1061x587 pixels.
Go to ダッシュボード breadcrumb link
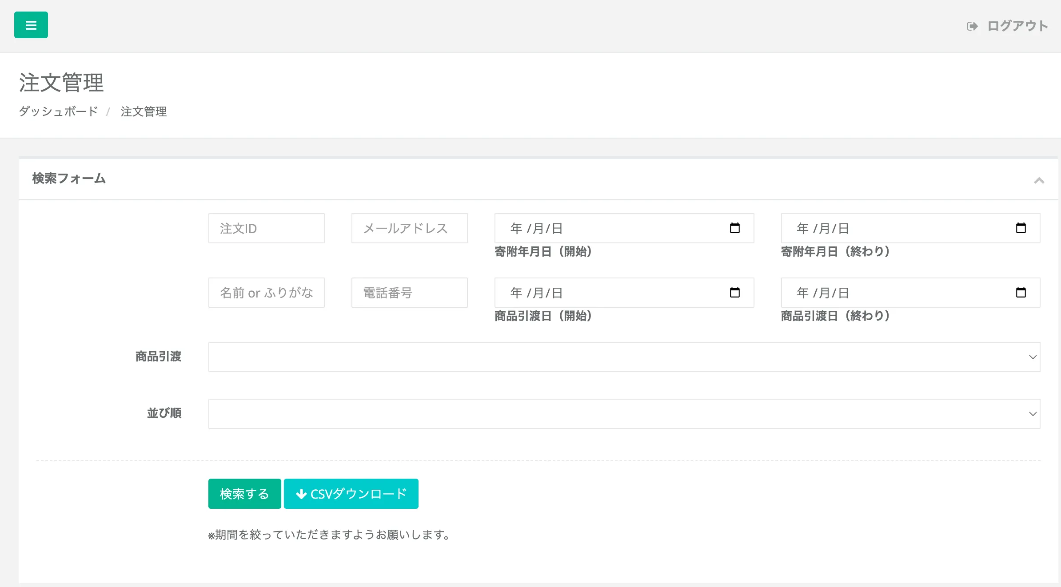tap(58, 111)
